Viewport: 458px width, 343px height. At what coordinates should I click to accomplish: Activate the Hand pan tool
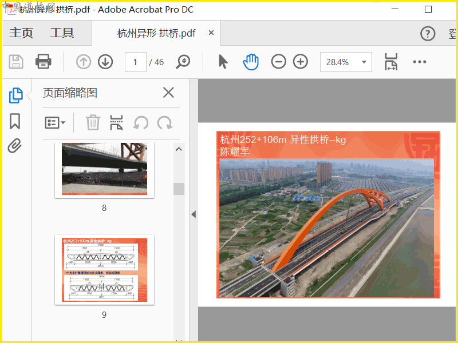click(251, 62)
